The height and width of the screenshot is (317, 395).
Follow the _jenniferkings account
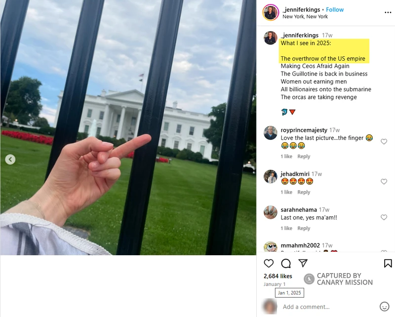tap(335, 9)
